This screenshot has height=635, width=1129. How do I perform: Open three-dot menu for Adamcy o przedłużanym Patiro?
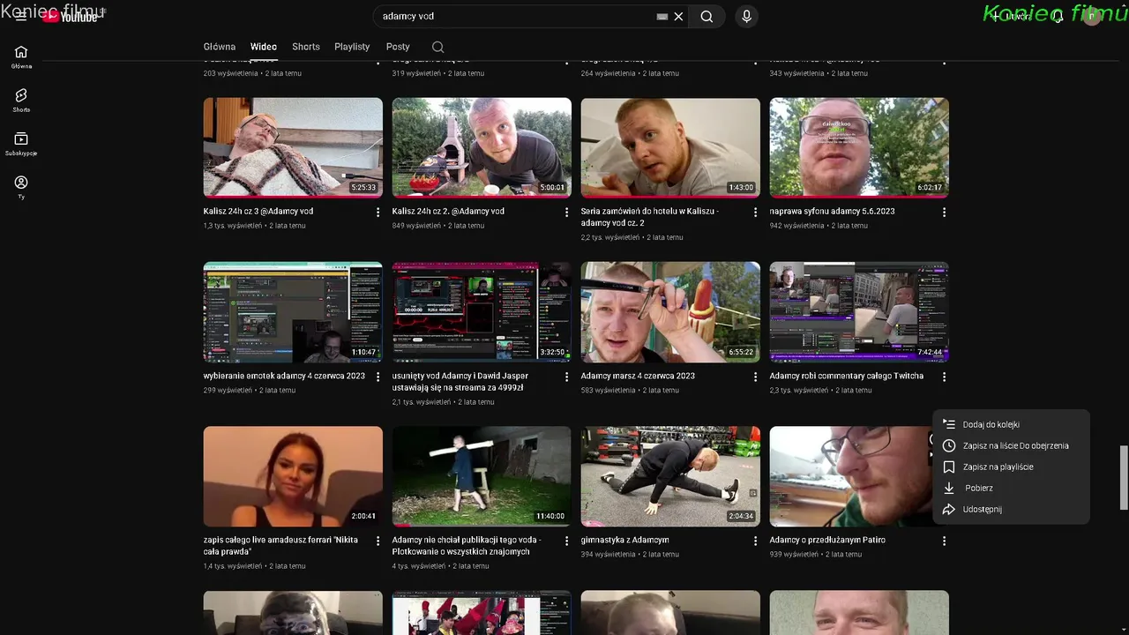click(x=944, y=541)
